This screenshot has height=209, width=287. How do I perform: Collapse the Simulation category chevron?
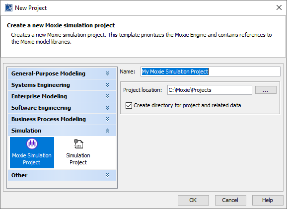click(x=107, y=131)
